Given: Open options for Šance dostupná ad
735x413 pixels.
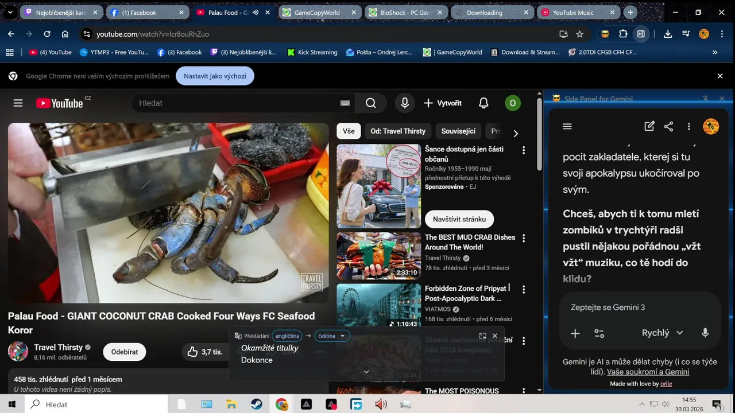Looking at the screenshot, I should (x=523, y=150).
